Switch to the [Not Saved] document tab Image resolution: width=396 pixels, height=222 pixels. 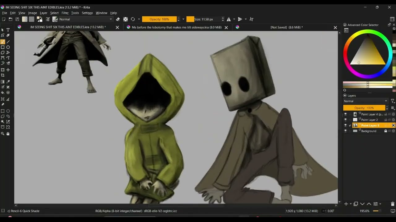click(x=286, y=27)
